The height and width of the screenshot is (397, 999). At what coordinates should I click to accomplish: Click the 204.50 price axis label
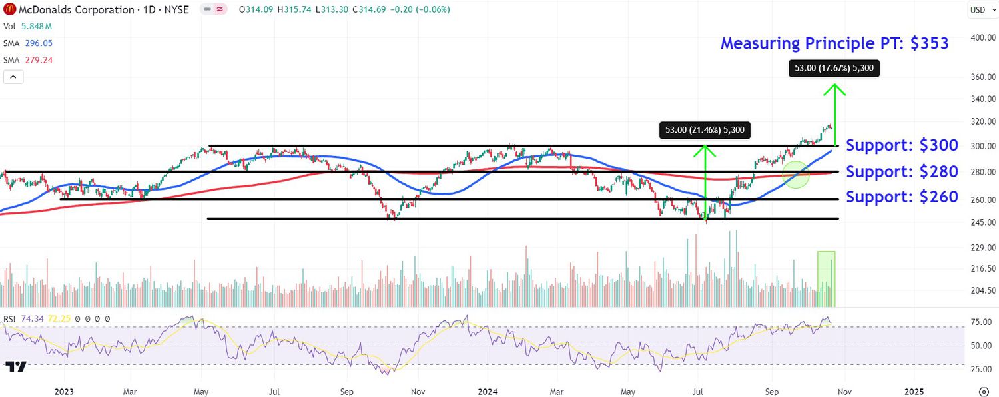[x=983, y=291]
